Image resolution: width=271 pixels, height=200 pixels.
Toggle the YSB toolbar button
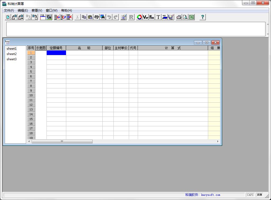pos(42,17)
